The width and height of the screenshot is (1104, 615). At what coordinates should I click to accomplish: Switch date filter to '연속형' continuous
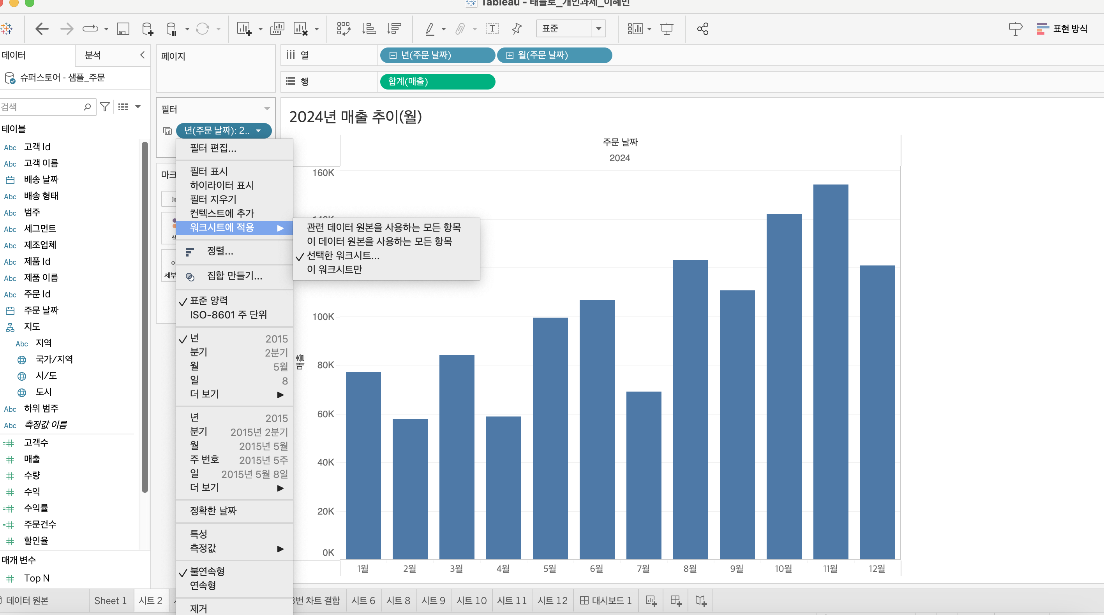tap(203, 585)
